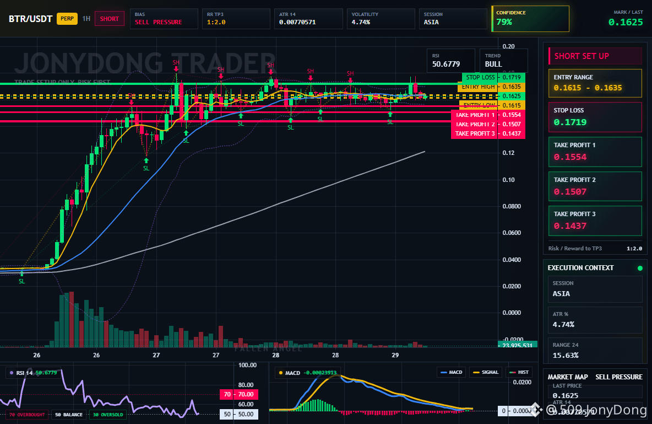Click the volume value tag 23,925,531

click(517, 345)
